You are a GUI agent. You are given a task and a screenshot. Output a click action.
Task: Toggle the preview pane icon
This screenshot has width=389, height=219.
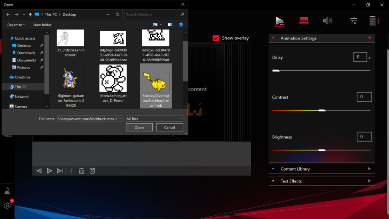170,25
